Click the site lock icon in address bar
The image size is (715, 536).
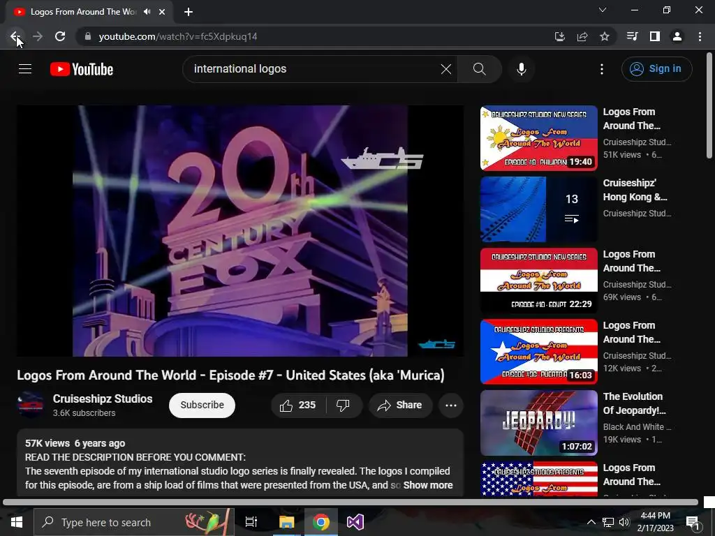88,36
